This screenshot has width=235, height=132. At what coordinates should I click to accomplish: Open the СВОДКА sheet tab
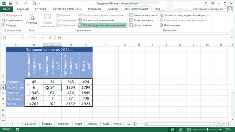[30, 124]
